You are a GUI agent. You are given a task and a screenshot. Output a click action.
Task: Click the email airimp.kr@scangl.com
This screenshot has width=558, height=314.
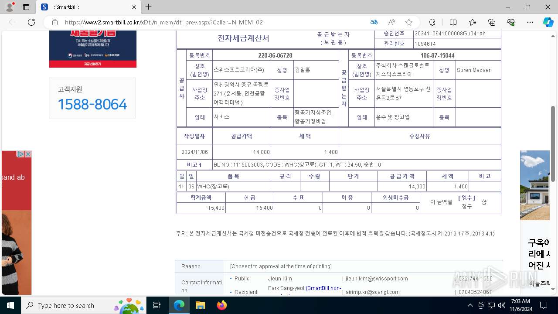pos(372,292)
